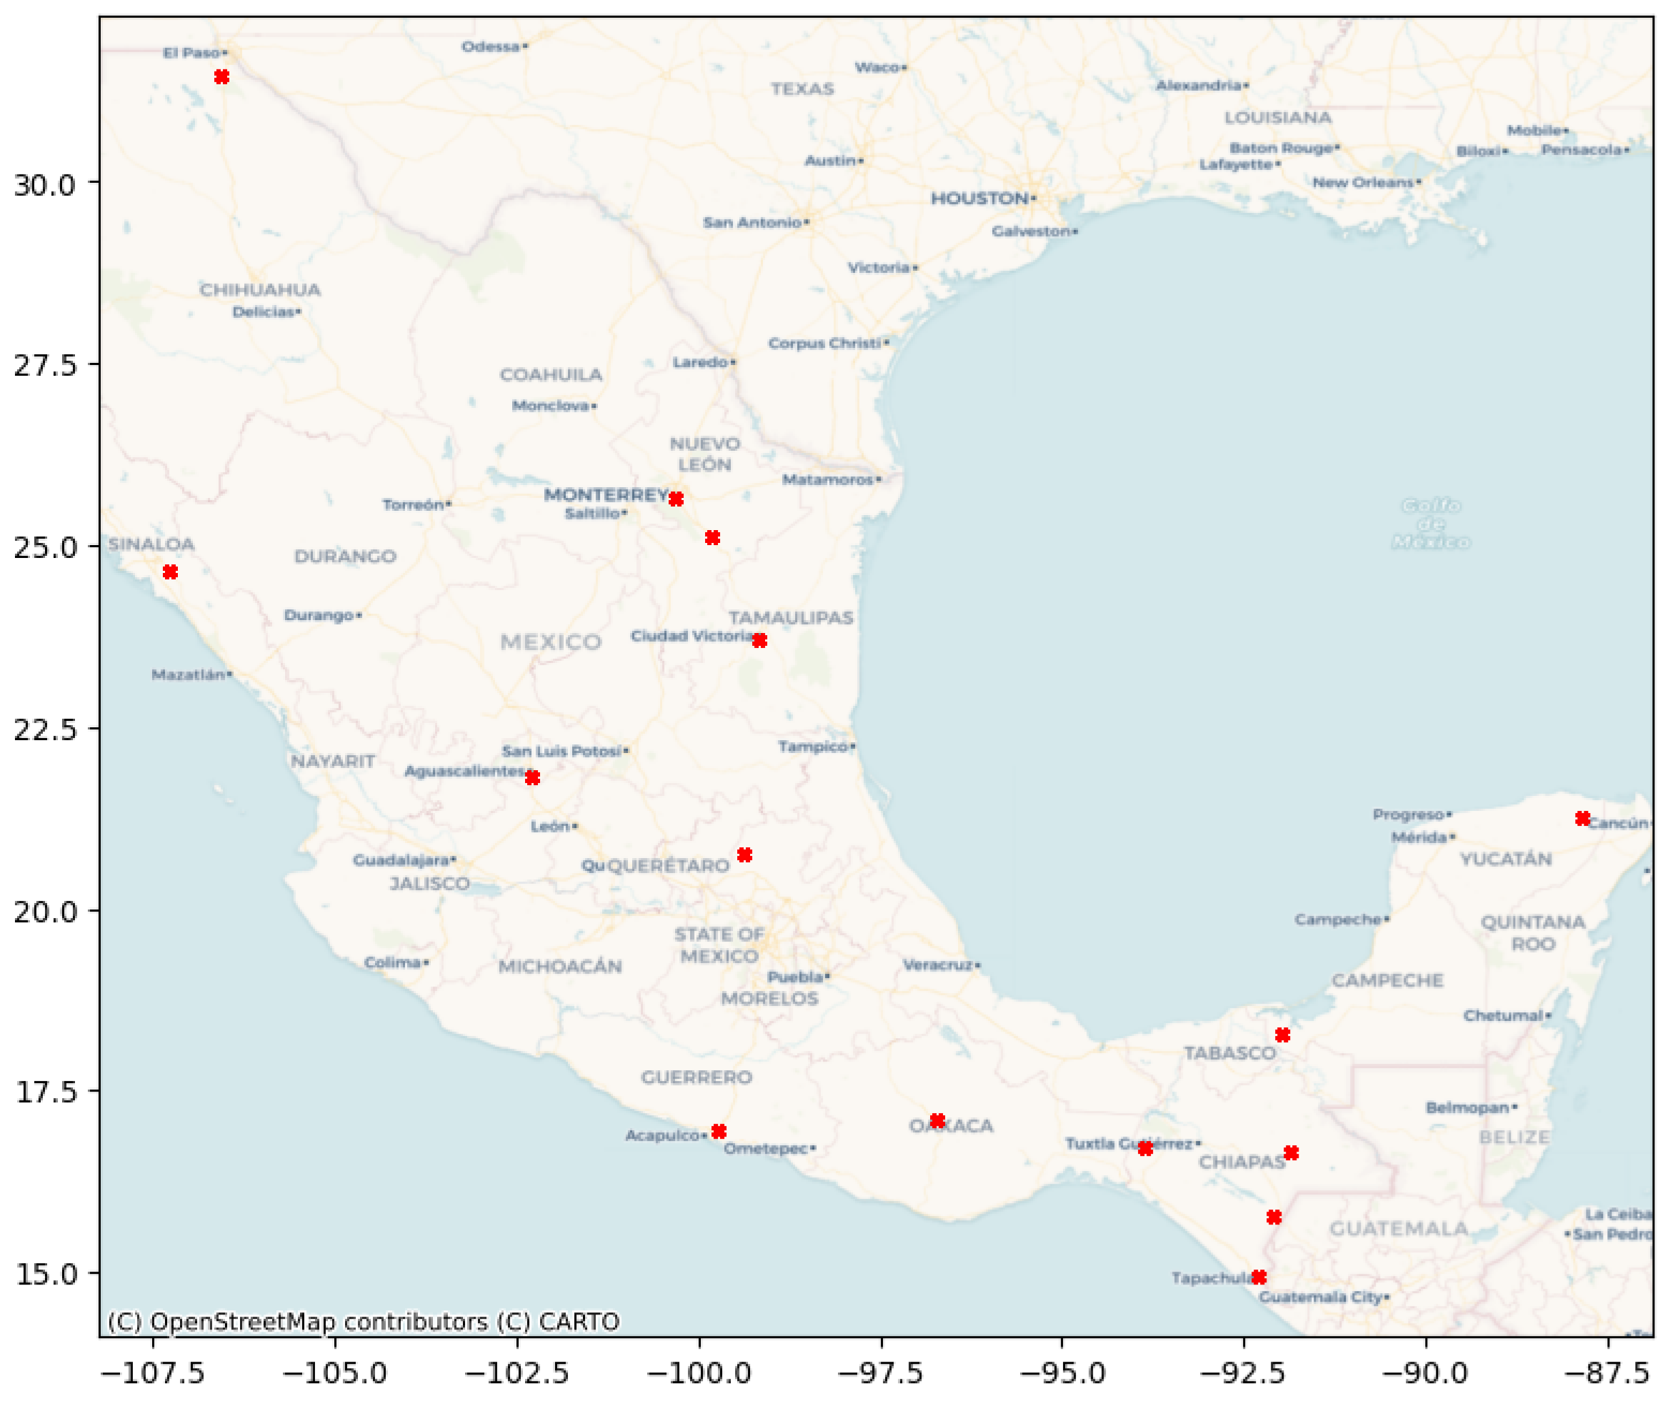Click the red marker near El Paso
1673x1411 pixels.
[x=221, y=76]
